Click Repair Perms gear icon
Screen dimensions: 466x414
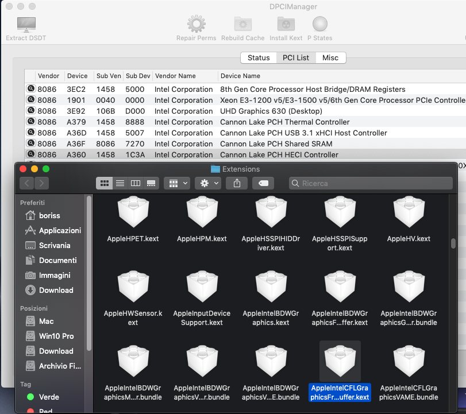click(196, 24)
